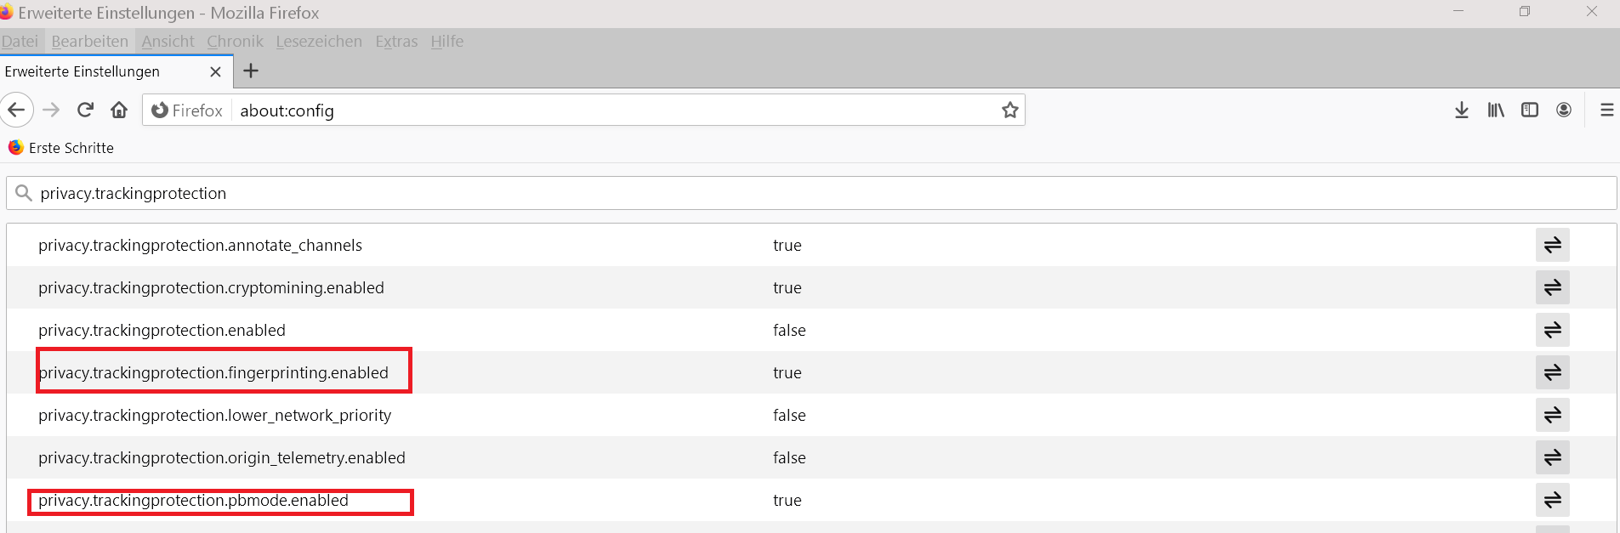Toggle fingerprinting.enabled preference value

[1552, 372]
